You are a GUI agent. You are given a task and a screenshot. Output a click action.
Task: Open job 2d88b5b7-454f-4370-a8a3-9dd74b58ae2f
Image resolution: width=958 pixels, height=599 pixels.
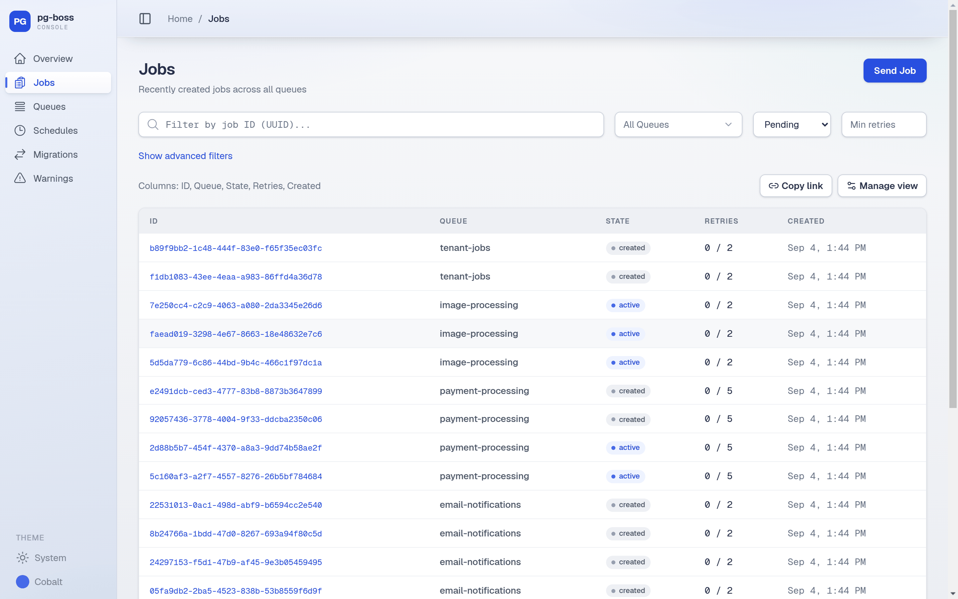pos(236,448)
